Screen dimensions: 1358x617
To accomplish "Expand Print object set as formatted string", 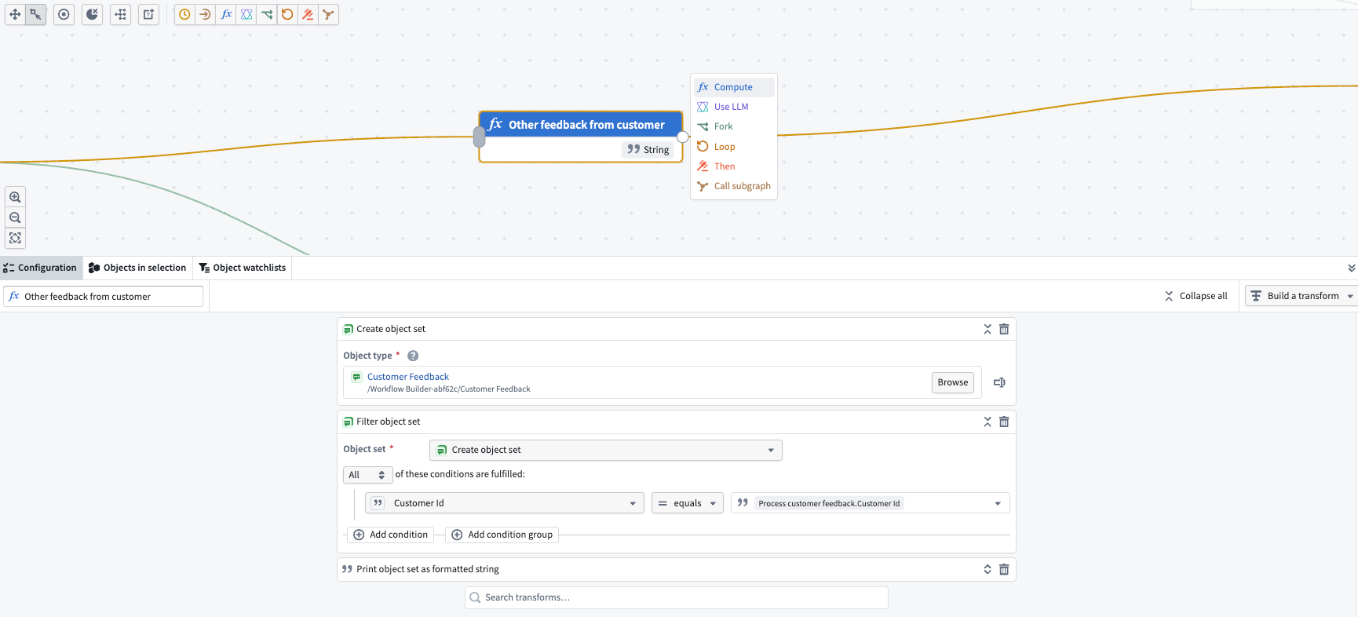I will pyautogui.click(x=987, y=569).
